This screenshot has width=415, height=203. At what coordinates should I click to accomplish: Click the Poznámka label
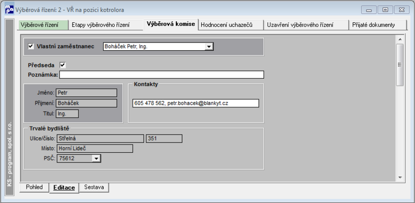43,75
